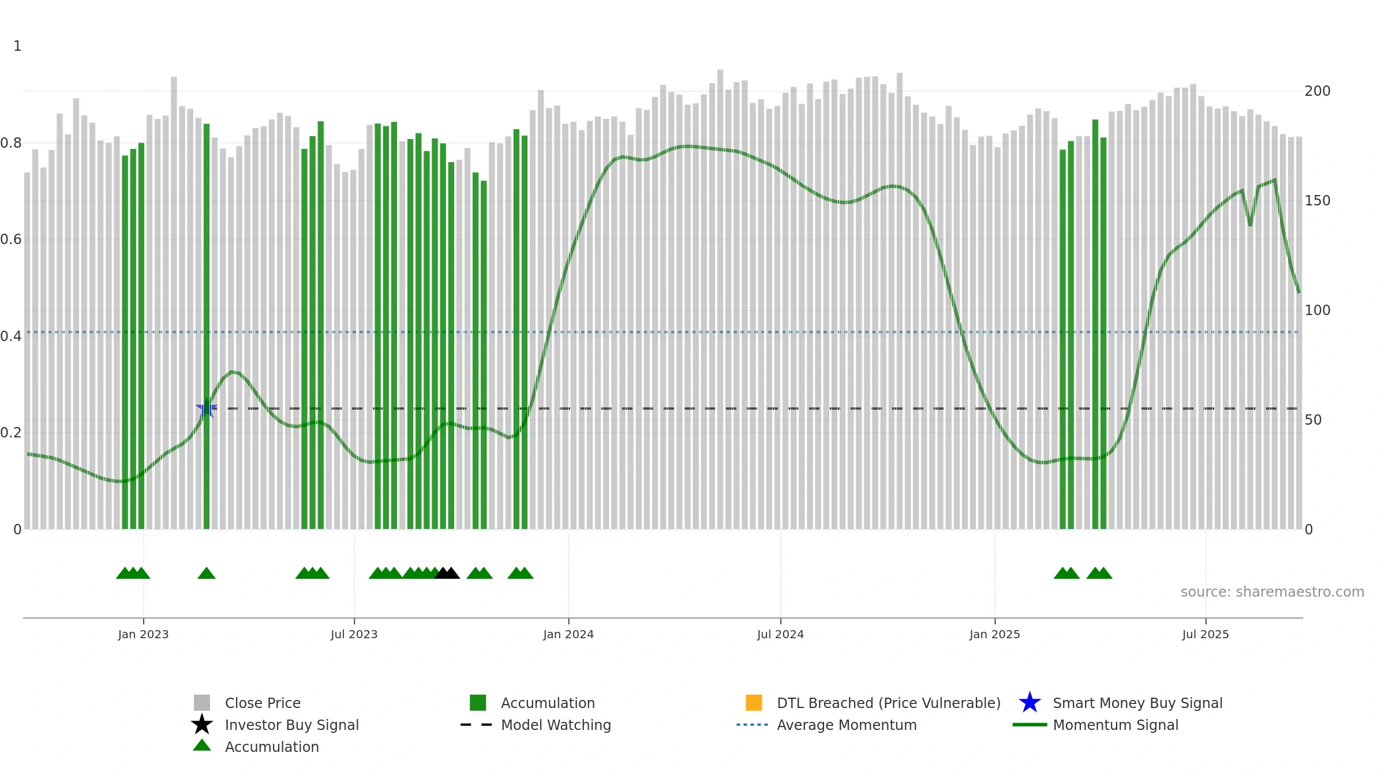Click the dotted Average Momentum legend line icon
This screenshot has width=1385, height=779.
[753, 725]
